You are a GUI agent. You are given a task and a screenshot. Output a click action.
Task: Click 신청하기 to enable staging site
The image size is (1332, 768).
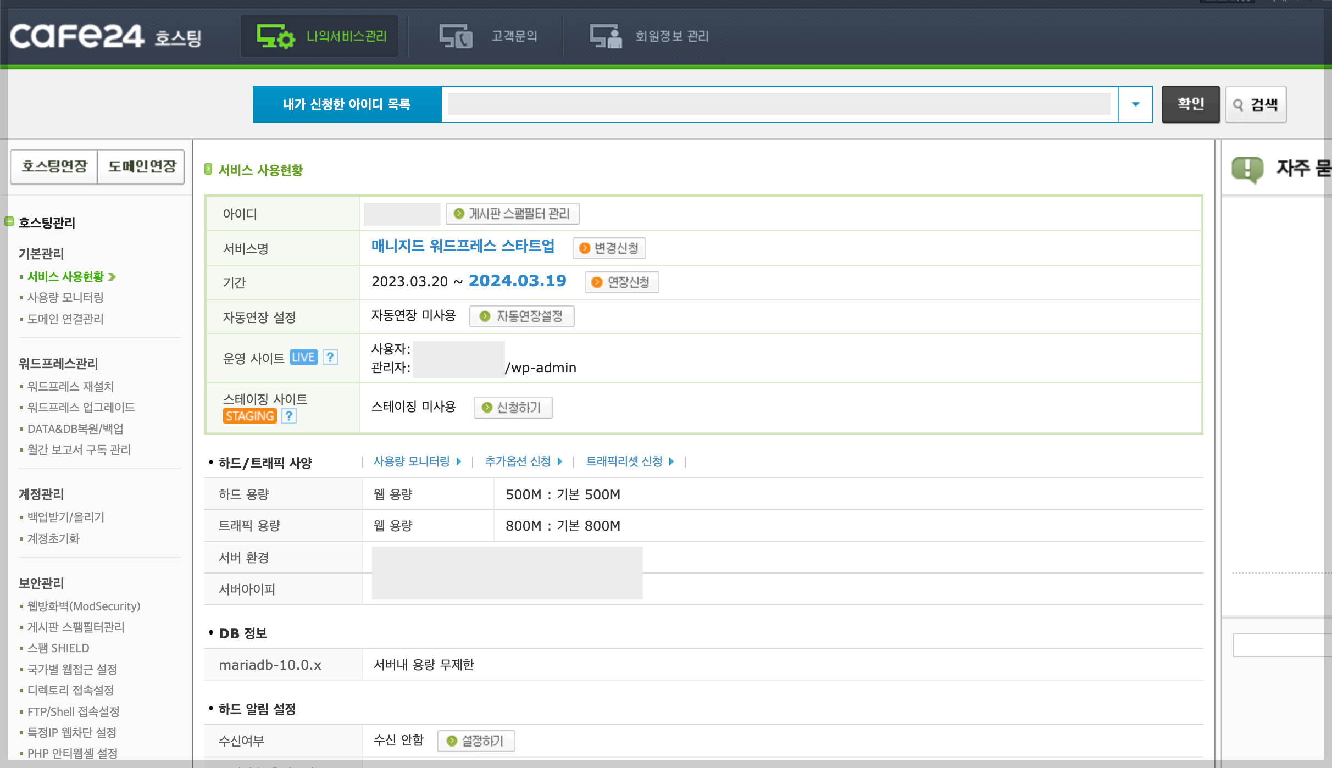tap(513, 408)
